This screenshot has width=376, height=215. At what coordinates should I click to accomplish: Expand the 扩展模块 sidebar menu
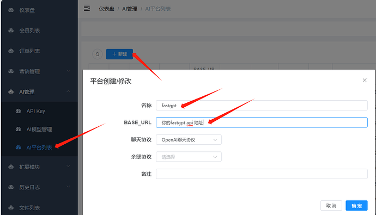pos(40,167)
